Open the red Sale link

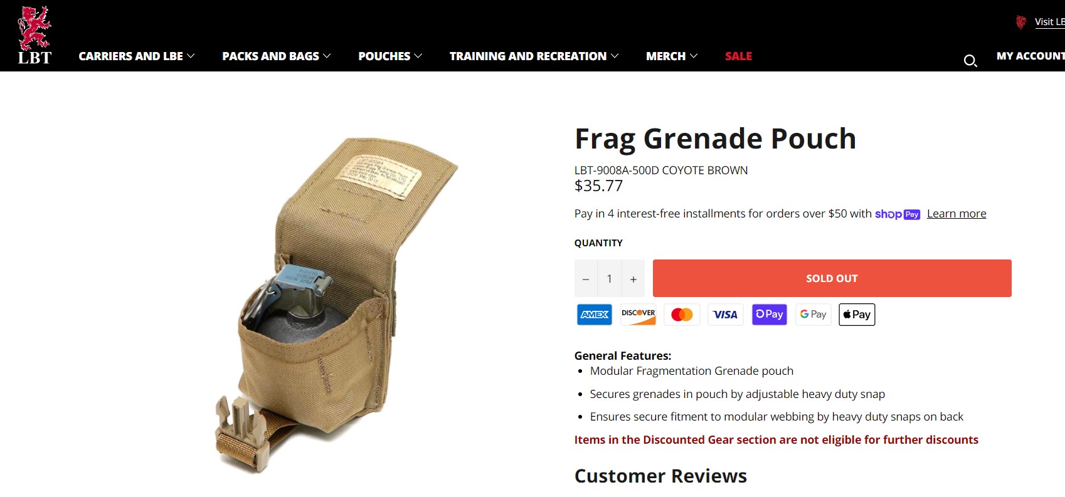pyautogui.click(x=738, y=56)
